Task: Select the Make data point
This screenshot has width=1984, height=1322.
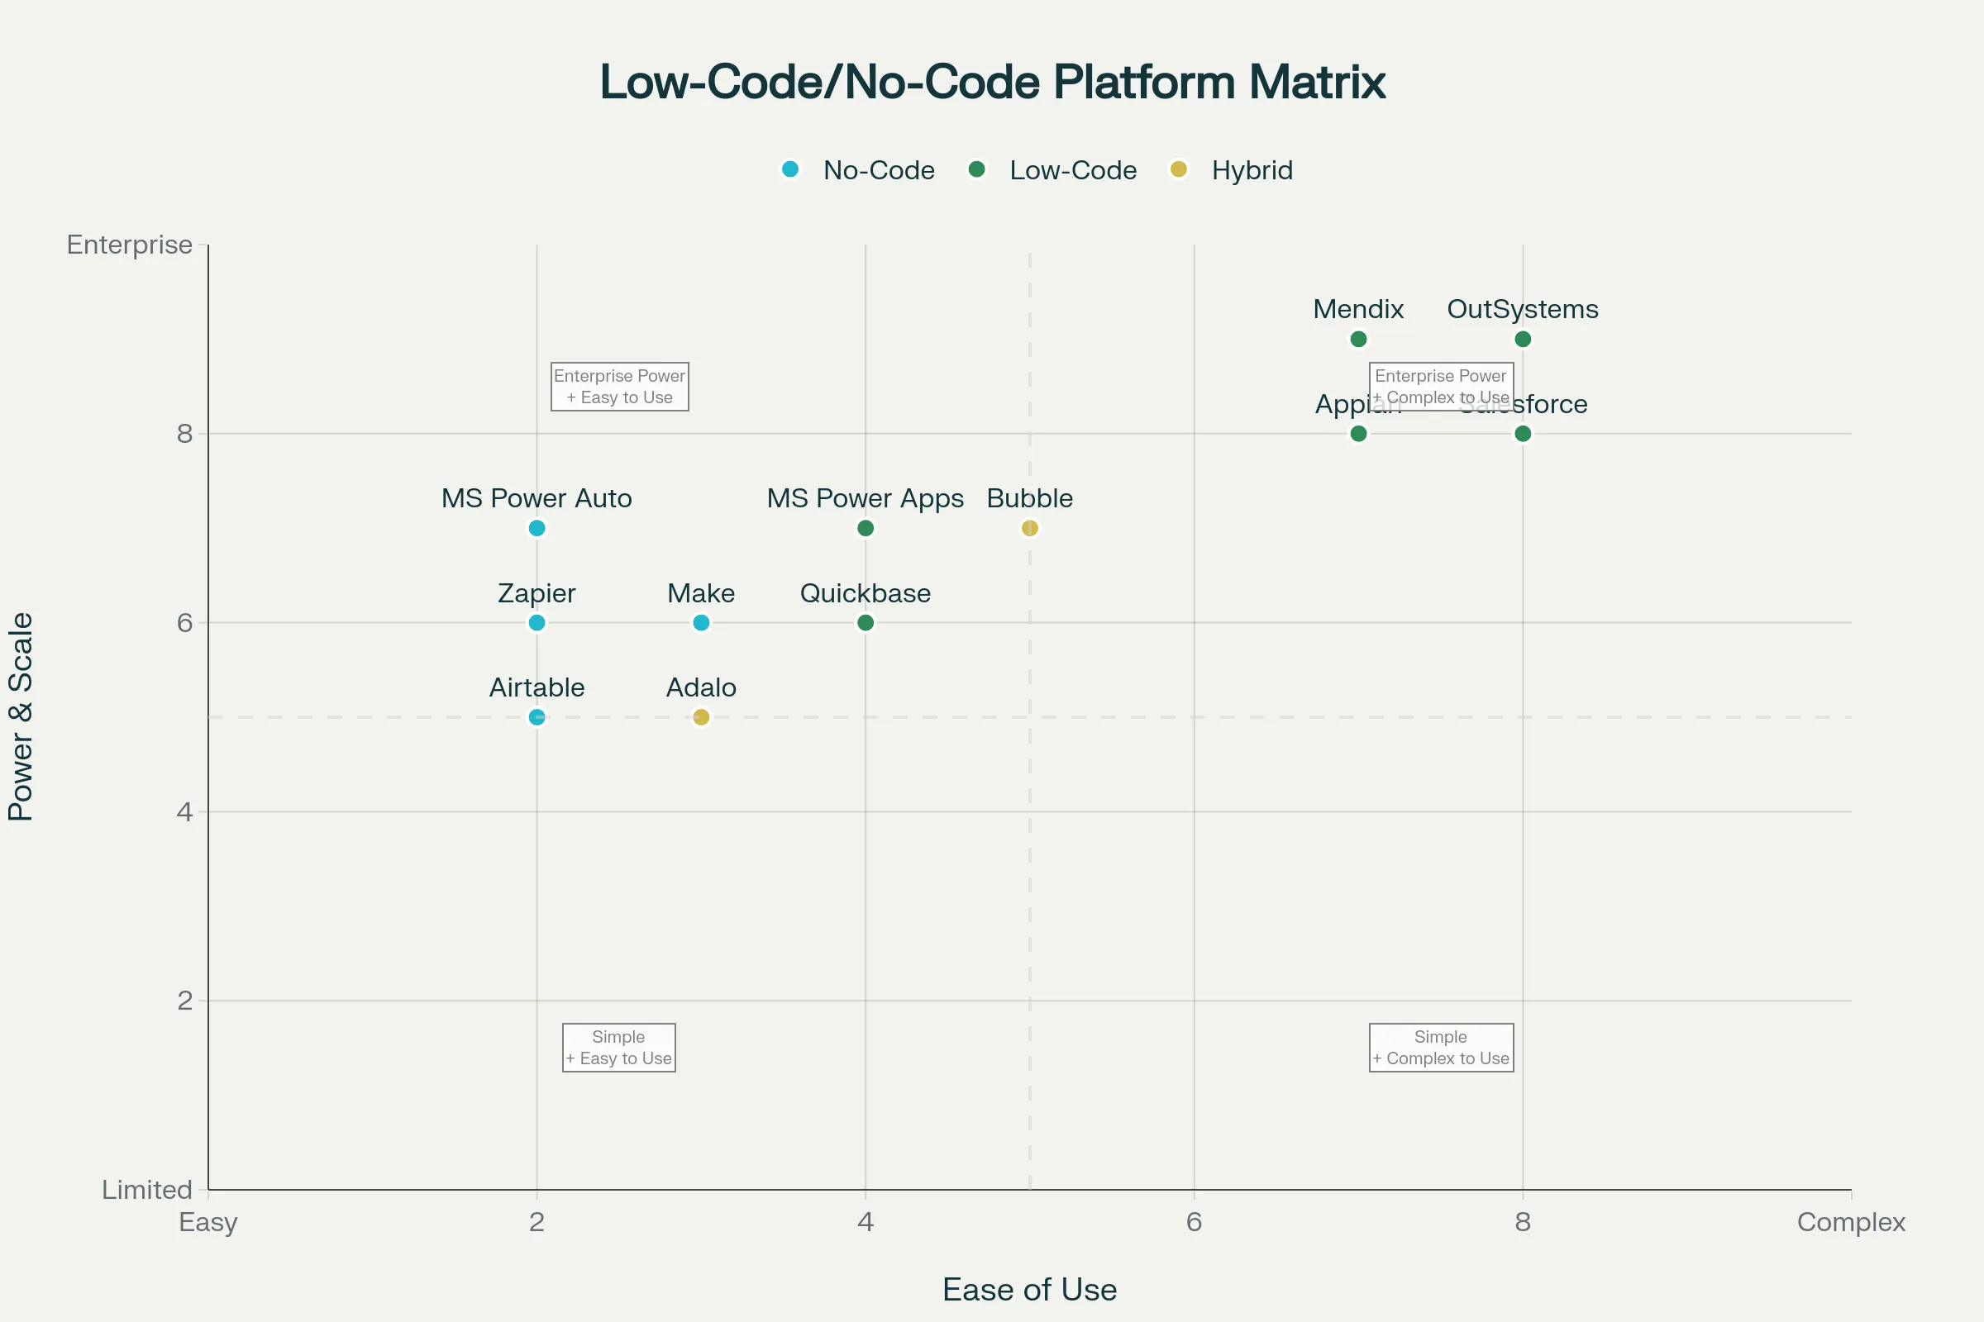Action: pyautogui.click(x=700, y=622)
